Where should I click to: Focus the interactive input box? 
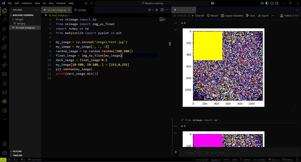tap(239, 152)
